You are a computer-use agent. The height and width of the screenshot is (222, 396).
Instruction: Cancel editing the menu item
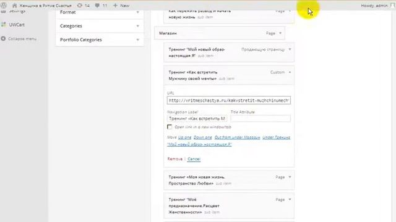pos(194,159)
